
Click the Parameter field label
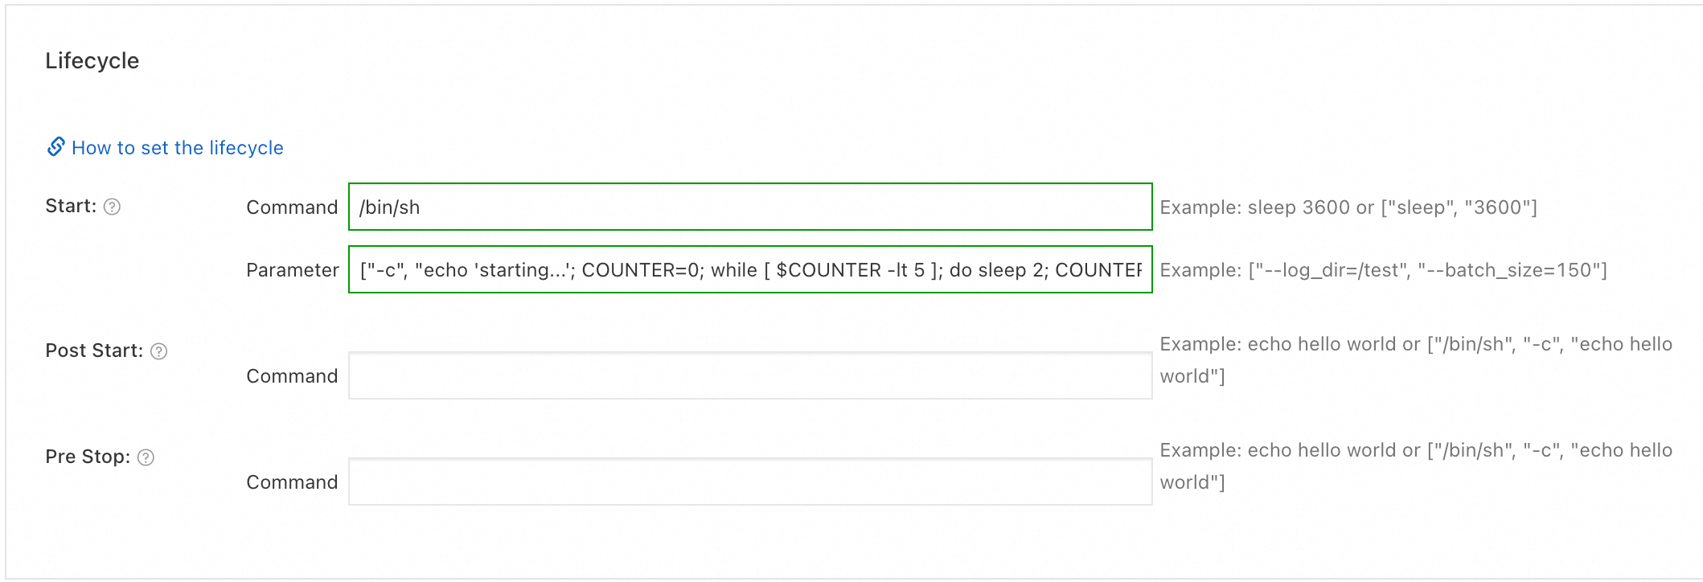pyautogui.click(x=292, y=270)
